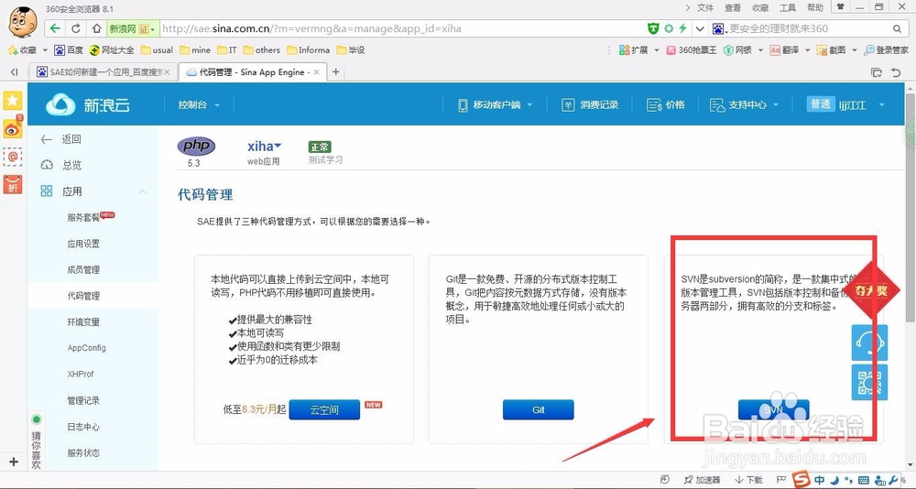
Task: Open the others bookmarks folder
Action: pyautogui.click(x=262, y=50)
